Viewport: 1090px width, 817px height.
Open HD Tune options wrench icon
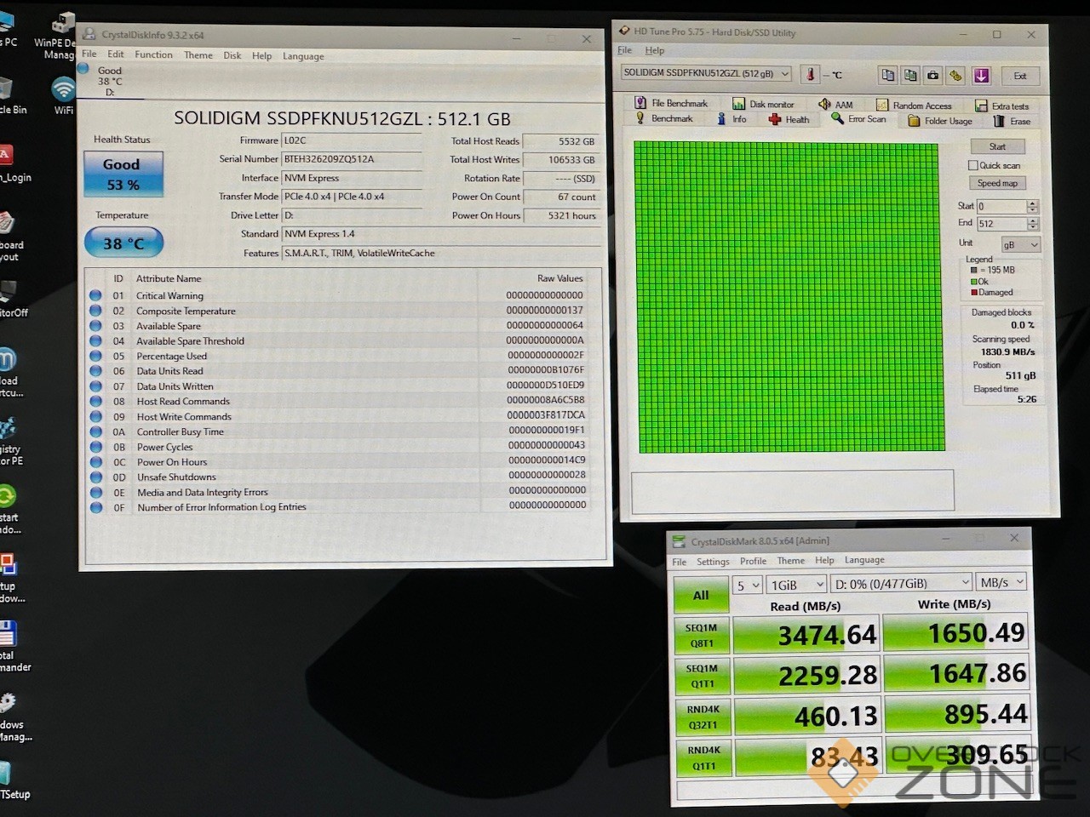point(955,75)
